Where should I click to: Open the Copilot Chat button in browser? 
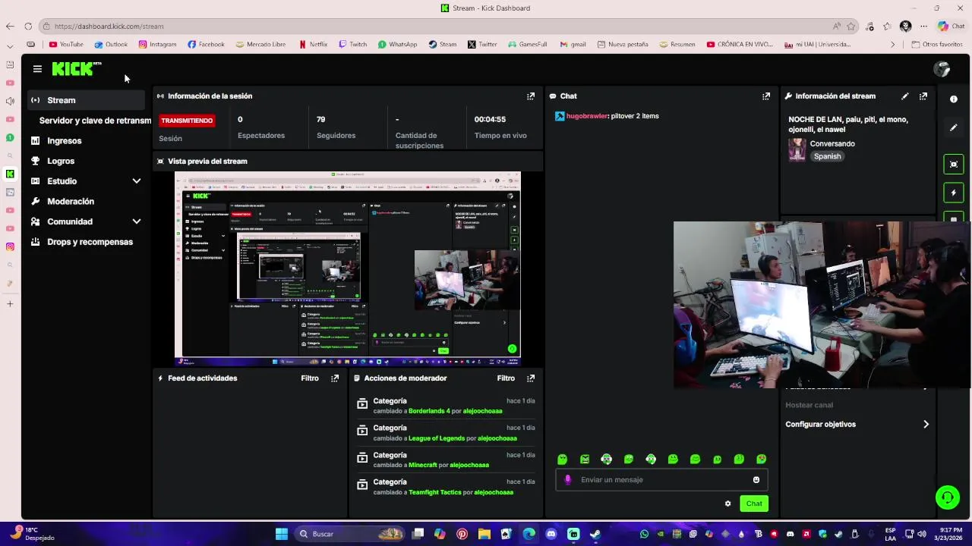tap(951, 27)
